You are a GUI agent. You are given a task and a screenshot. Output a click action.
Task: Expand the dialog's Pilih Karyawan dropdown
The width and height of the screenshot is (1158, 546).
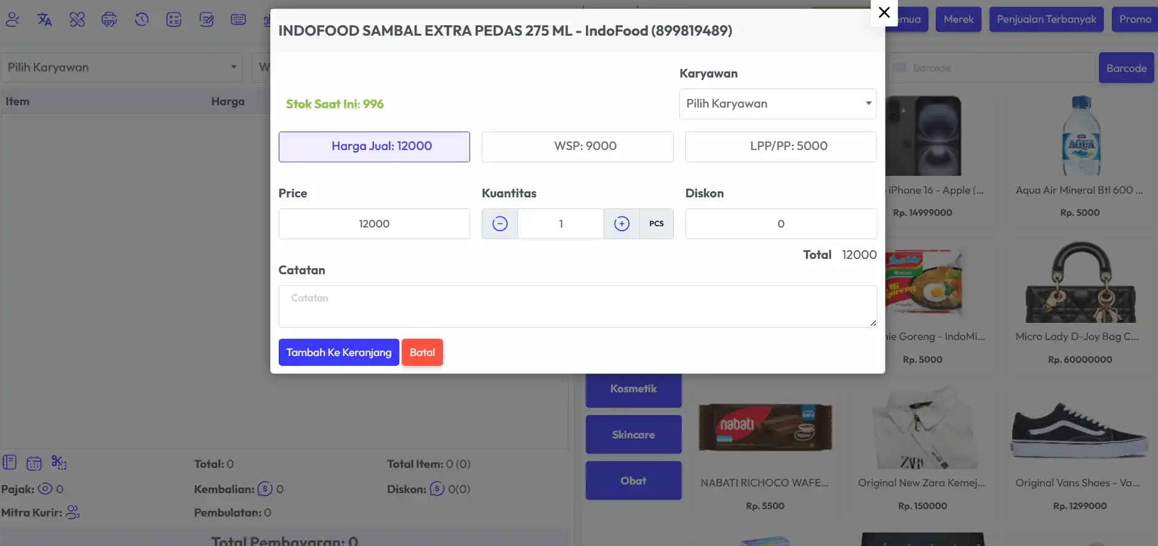(778, 104)
